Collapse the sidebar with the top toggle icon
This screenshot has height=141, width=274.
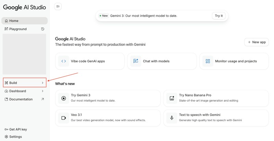(x=58, y=7)
